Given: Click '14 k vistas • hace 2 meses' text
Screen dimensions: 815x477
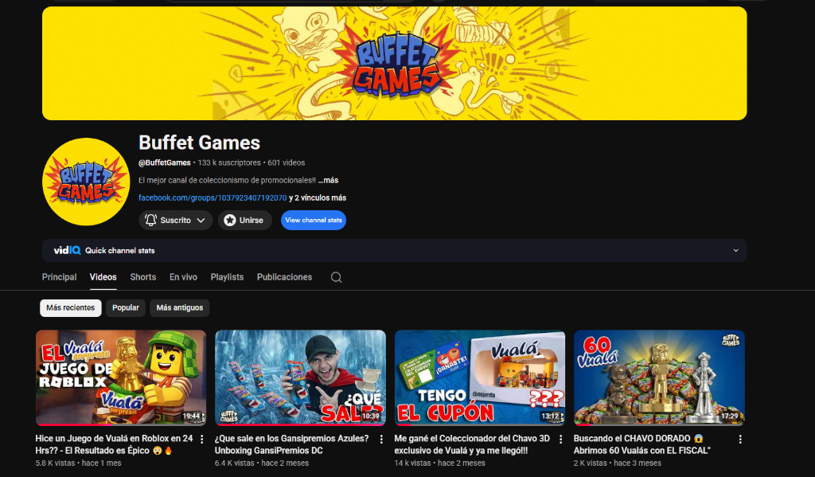Looking at the screenshot, I should tap(439, 463).
